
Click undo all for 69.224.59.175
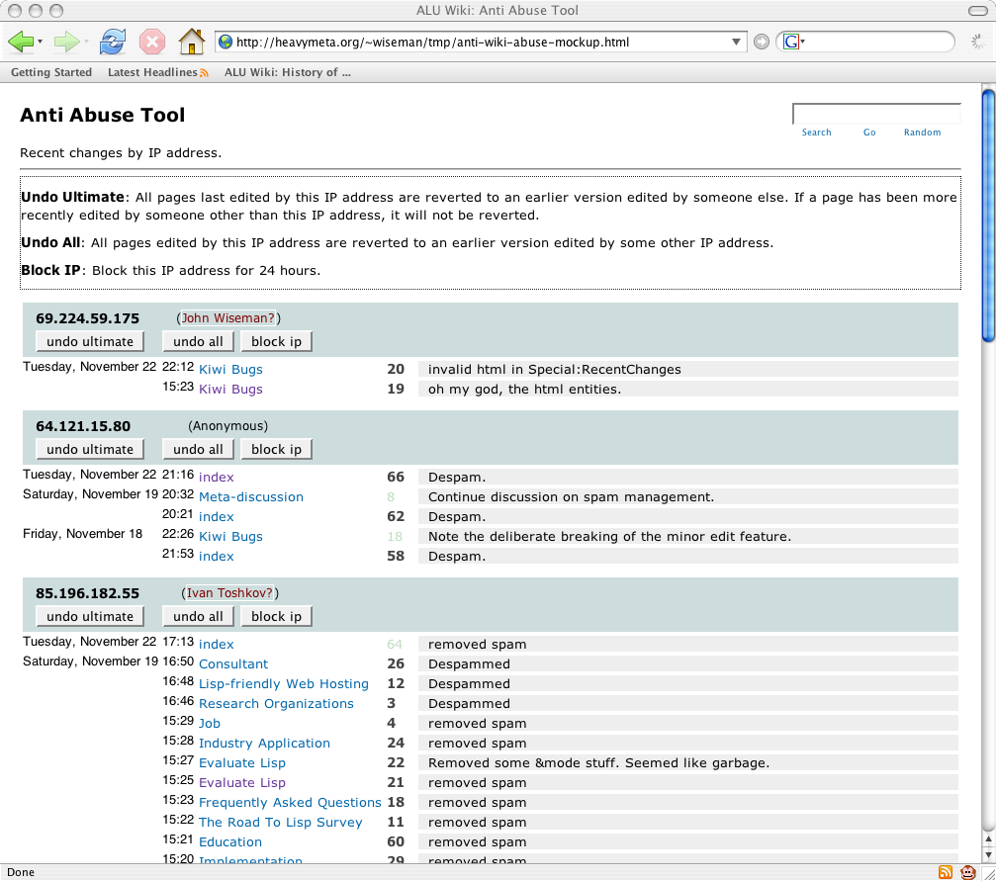pyautogui.click(x=198, y=341)
